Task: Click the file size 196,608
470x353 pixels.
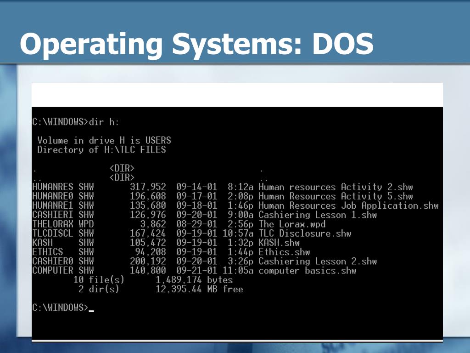Action: (x=148, y=196)
